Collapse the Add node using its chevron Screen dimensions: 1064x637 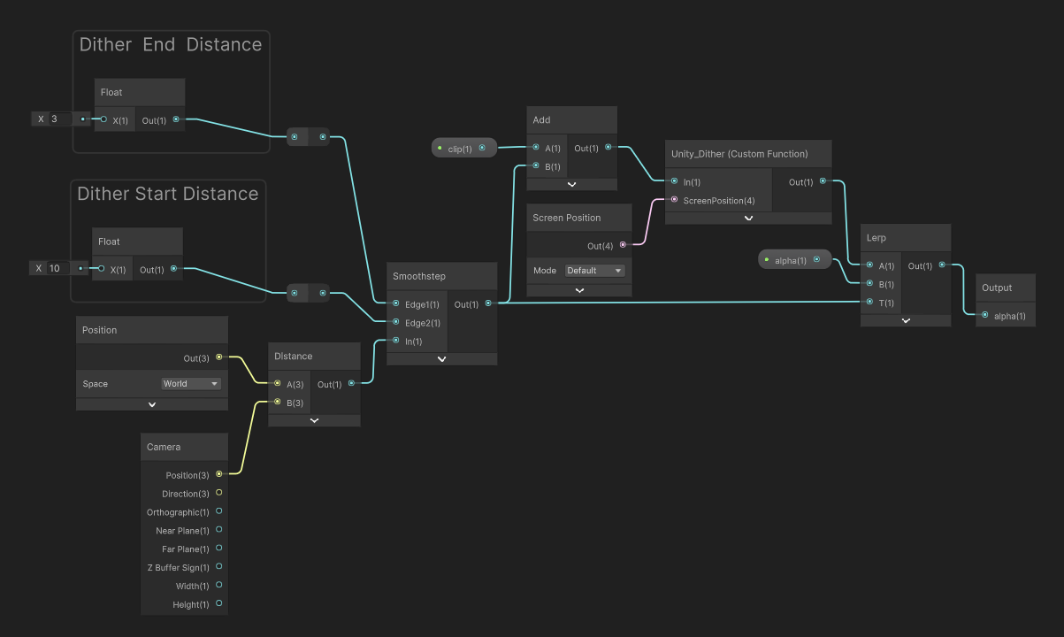click(571, 184)
